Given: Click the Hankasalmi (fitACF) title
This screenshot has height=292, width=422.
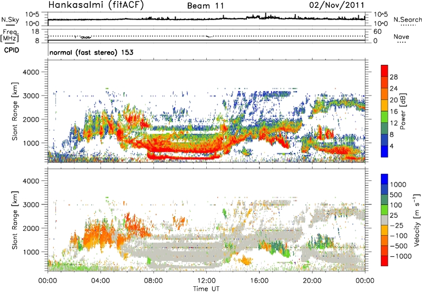Looking at the screenshot, I should 96,5.
